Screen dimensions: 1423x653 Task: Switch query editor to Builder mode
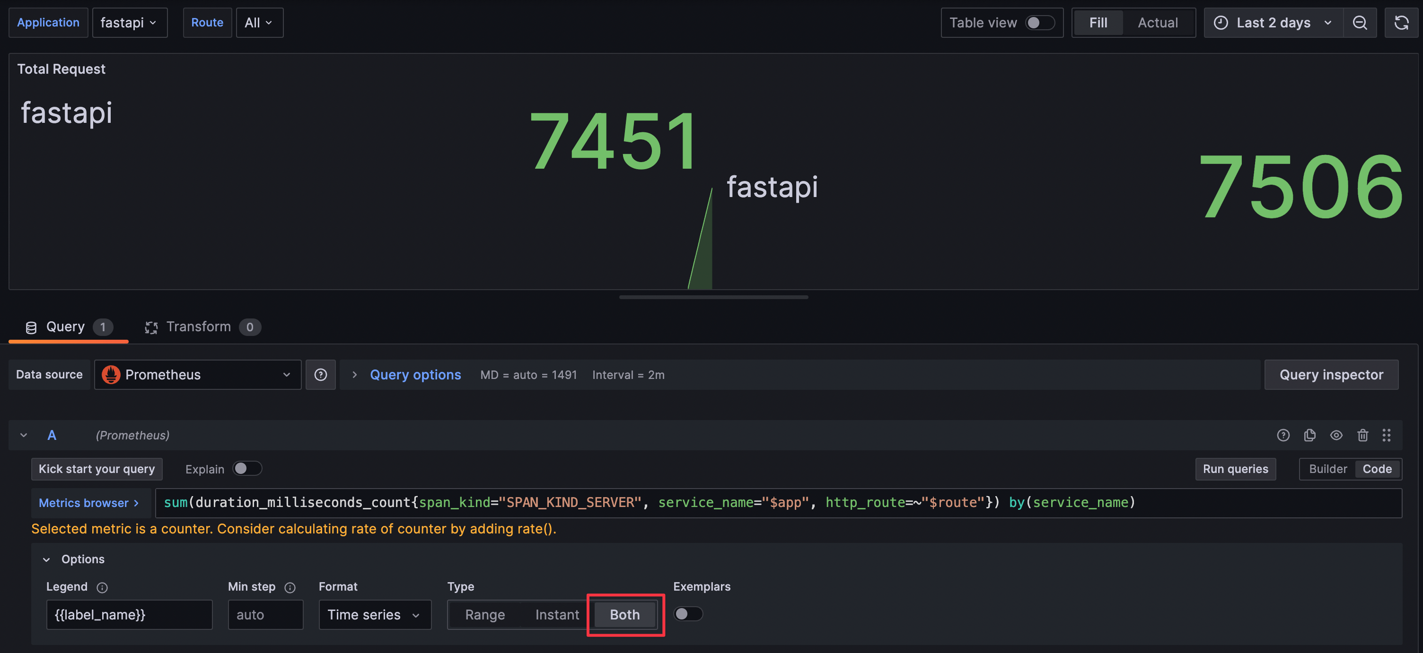(1327, 469)
